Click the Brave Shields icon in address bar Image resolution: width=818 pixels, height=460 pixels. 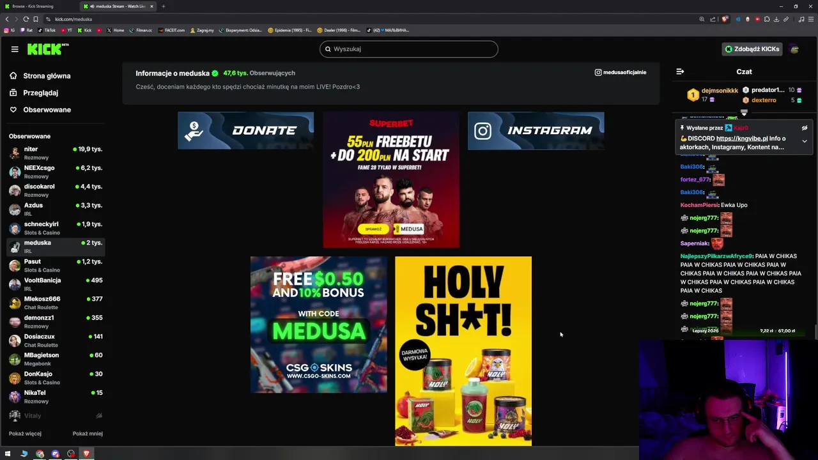(724, 19)
